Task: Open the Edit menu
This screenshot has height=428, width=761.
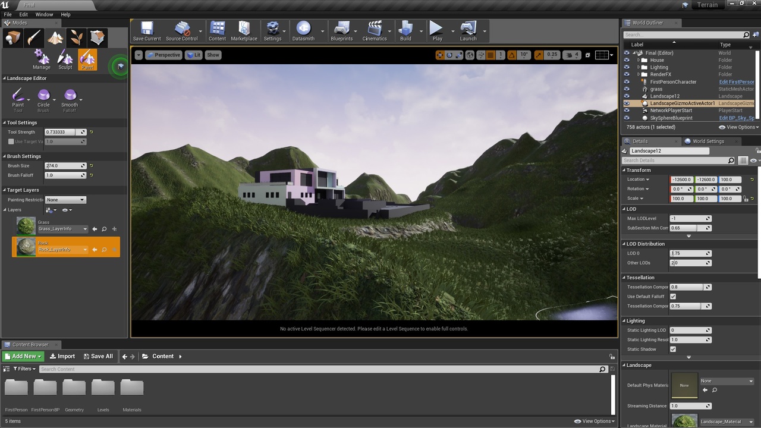Action: [x=23, y=14]
